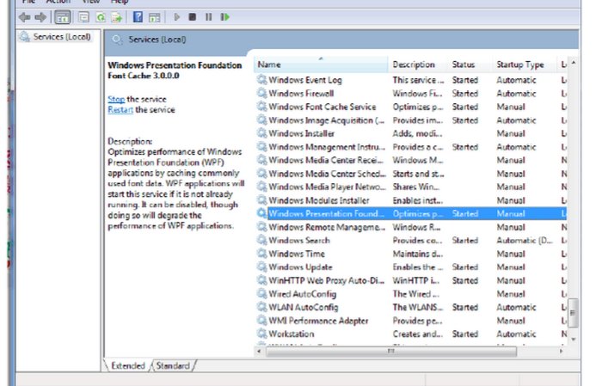This screenshot has width=602, height=386.
Task: Select Windows Font Cache Service name
Action: pos(322,107)
